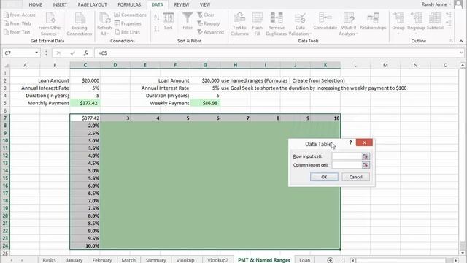Collapse dialog via Column input range icon
Image resolution: width=467 pixels, height=263 pixels.
pyautogui.click(x=366, y=165)
